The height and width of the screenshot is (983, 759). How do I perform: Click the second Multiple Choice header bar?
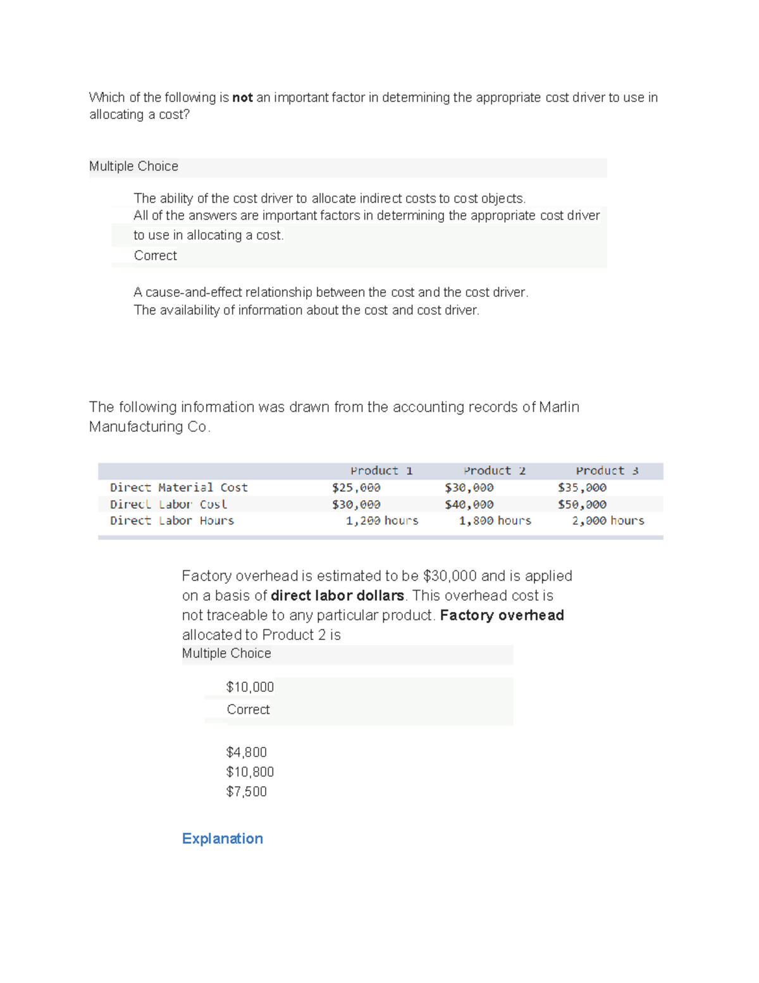(x=347, y=654)
